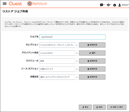This screenshot has height=112, width=130.
Task: Click the ジョブ名 input field
Action: pos(72,37)
